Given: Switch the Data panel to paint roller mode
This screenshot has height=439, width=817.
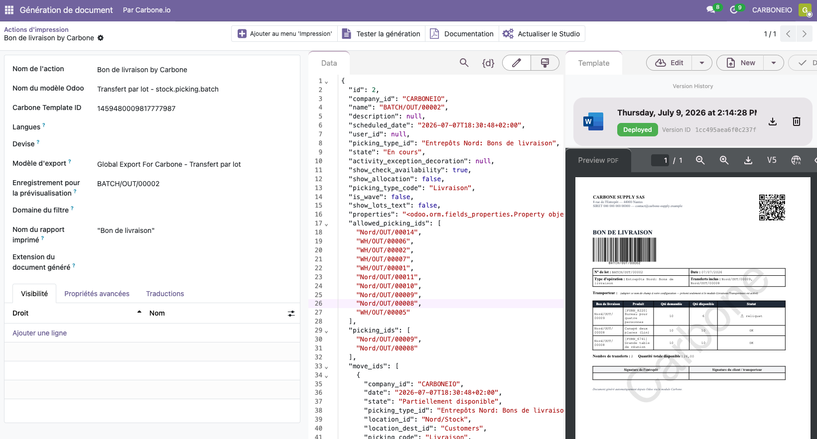Looking at the screenshot, I should 545,63.
